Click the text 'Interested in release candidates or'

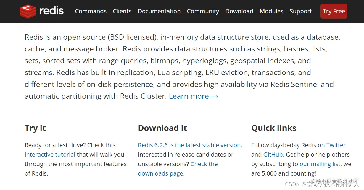[x=186, y=155]
